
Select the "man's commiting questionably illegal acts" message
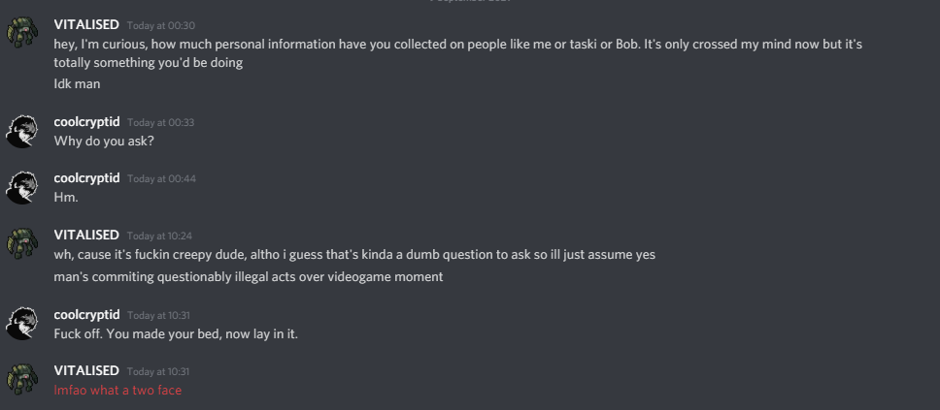pos(249,277)
